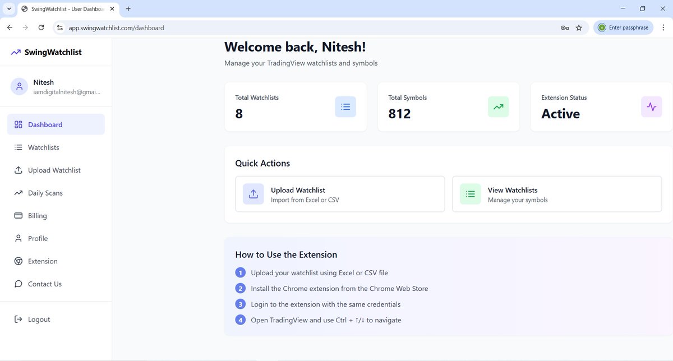Viewport: 673px width, 361px height.
Task: Click the green trend icon in Total Symbols card
Action: pos(498,107)
